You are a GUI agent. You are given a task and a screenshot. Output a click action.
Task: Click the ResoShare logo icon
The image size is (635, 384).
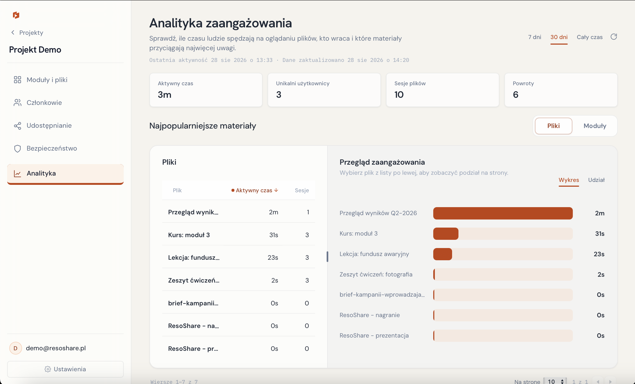click(x=16, y=15)
